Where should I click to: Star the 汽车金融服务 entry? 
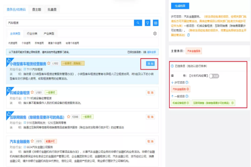click(32, 141)
